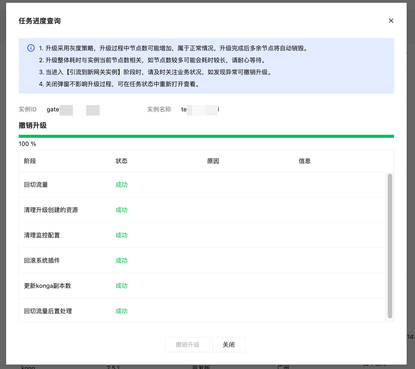Image resolution: width=415 pixels, height=369 pixels.
Task: Select the 回切流量 stage row
Action: [x=202, y=185]
